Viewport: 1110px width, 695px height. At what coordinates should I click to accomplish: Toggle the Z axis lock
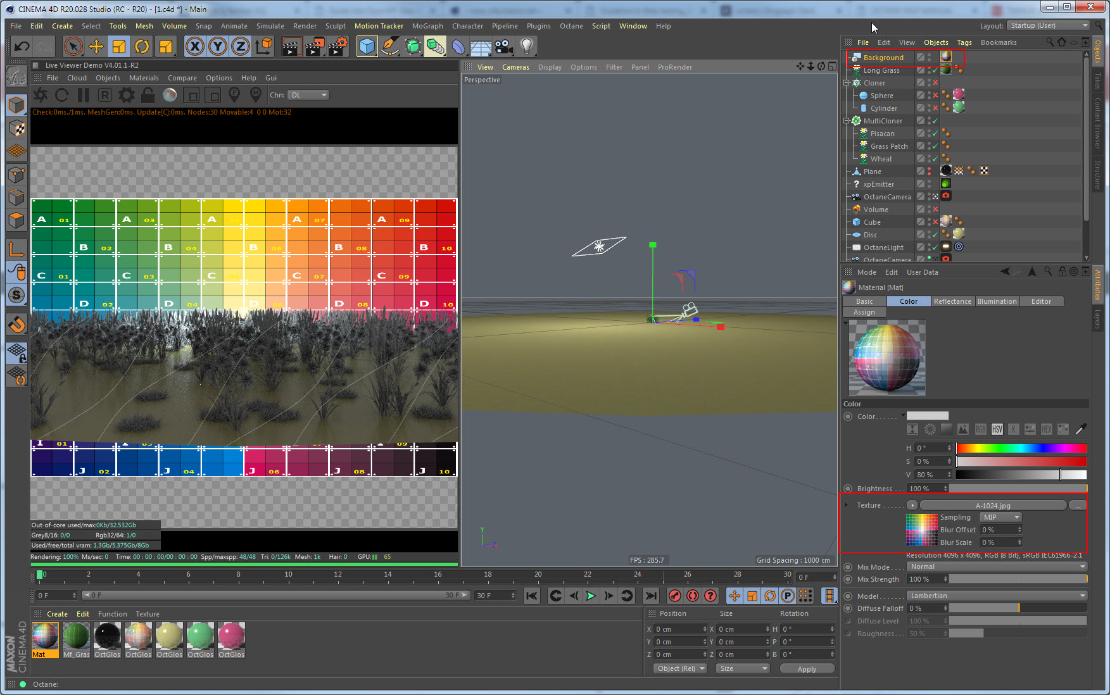(x=241, y=46)
